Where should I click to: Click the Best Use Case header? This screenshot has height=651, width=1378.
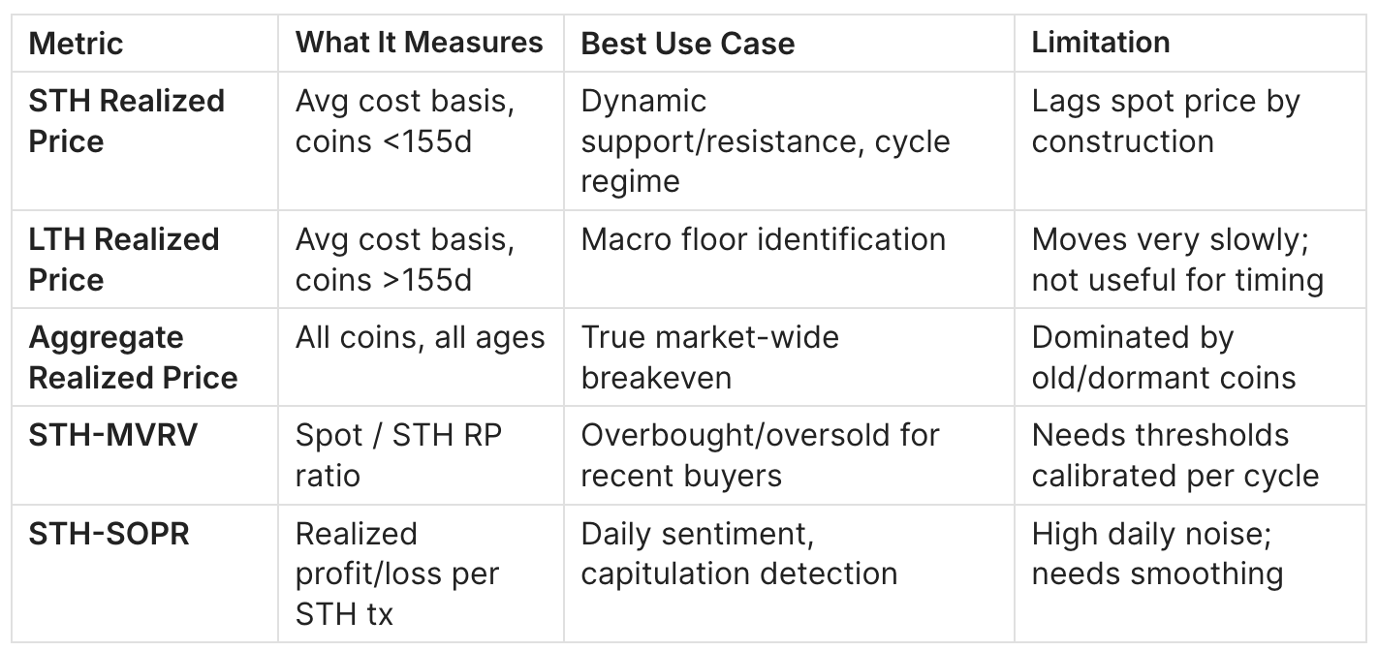coord(687,43)
